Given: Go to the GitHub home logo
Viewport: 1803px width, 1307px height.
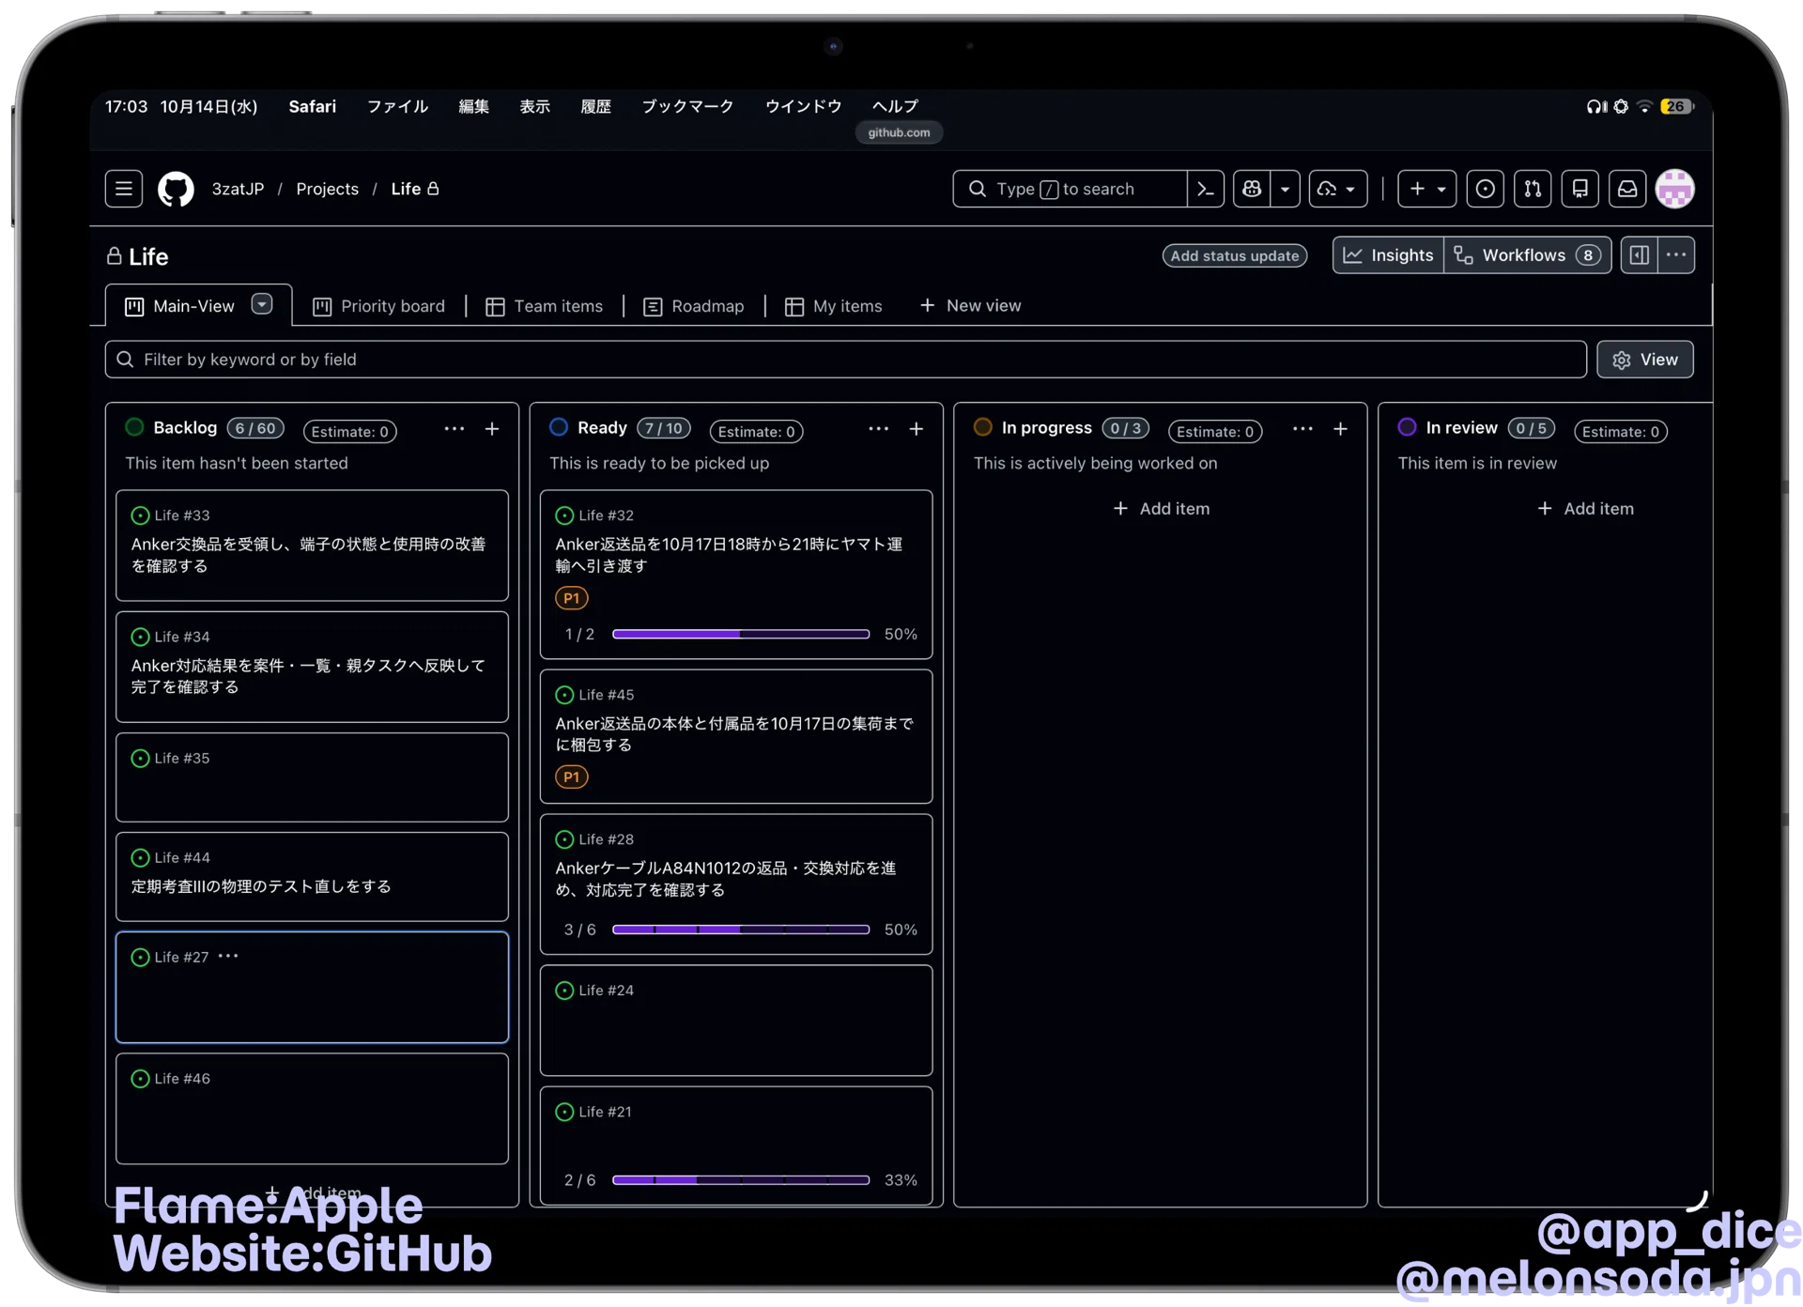Looking at the screenshot, I should pyautogui.click(x=176, y=189).
